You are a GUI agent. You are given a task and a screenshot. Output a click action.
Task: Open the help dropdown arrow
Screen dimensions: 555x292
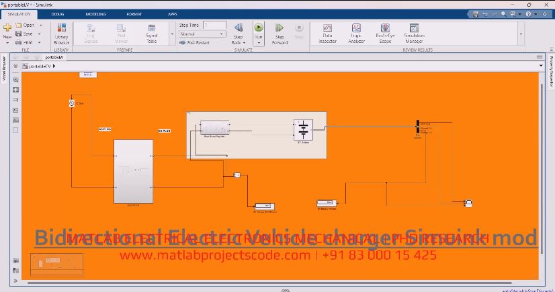pyautogui.click(x=536, y=14)
